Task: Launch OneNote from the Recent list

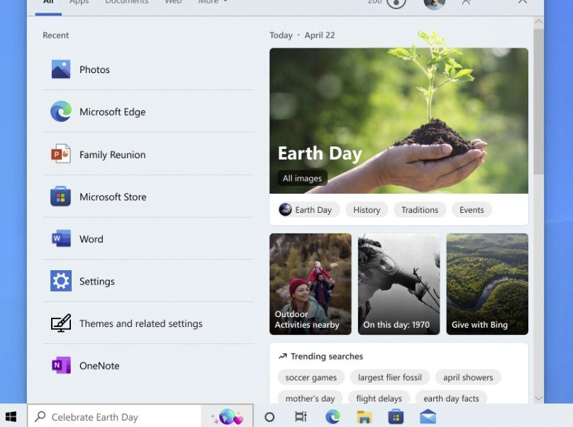Action: click(148, 365)
